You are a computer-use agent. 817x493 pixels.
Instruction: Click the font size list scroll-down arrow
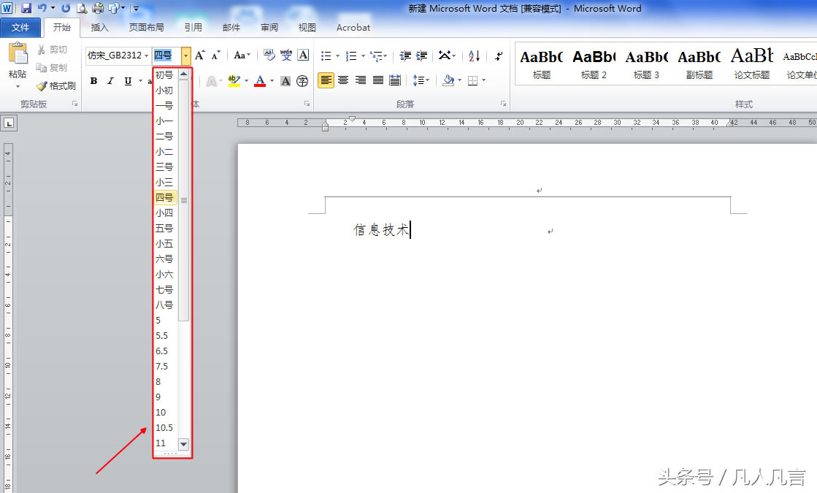(183, 444)
